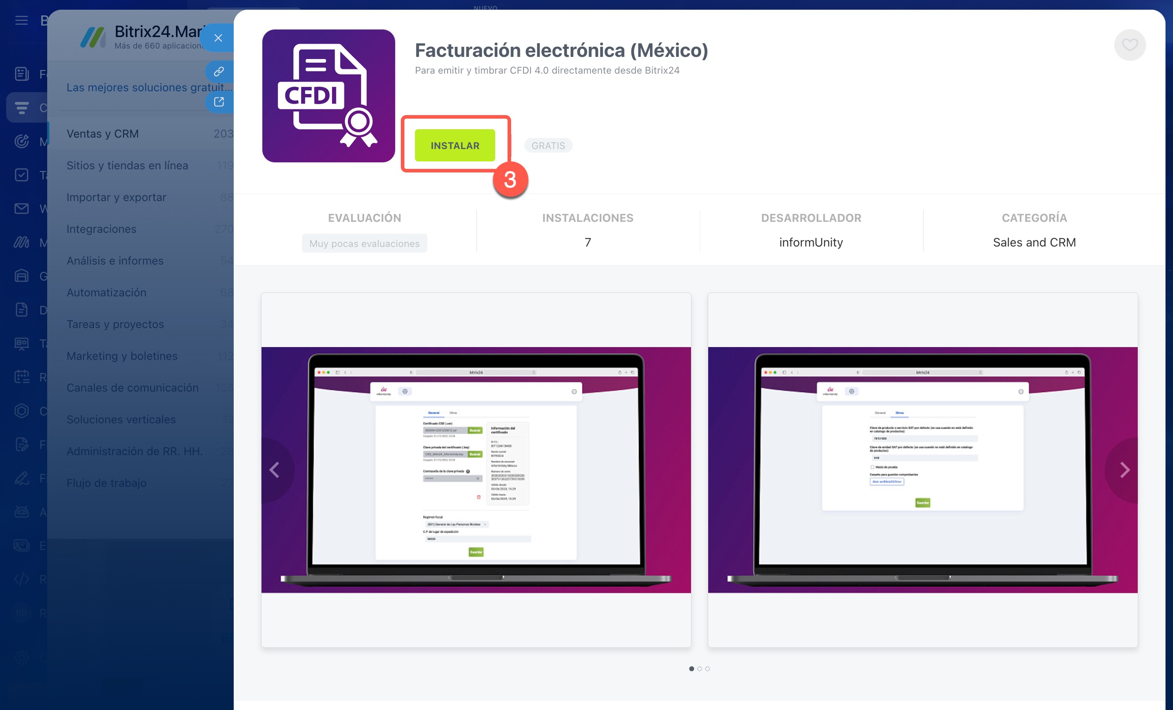Close the app detail slider panel
The width and height of the screenshot is (1173, 710).
pos(219,38)
